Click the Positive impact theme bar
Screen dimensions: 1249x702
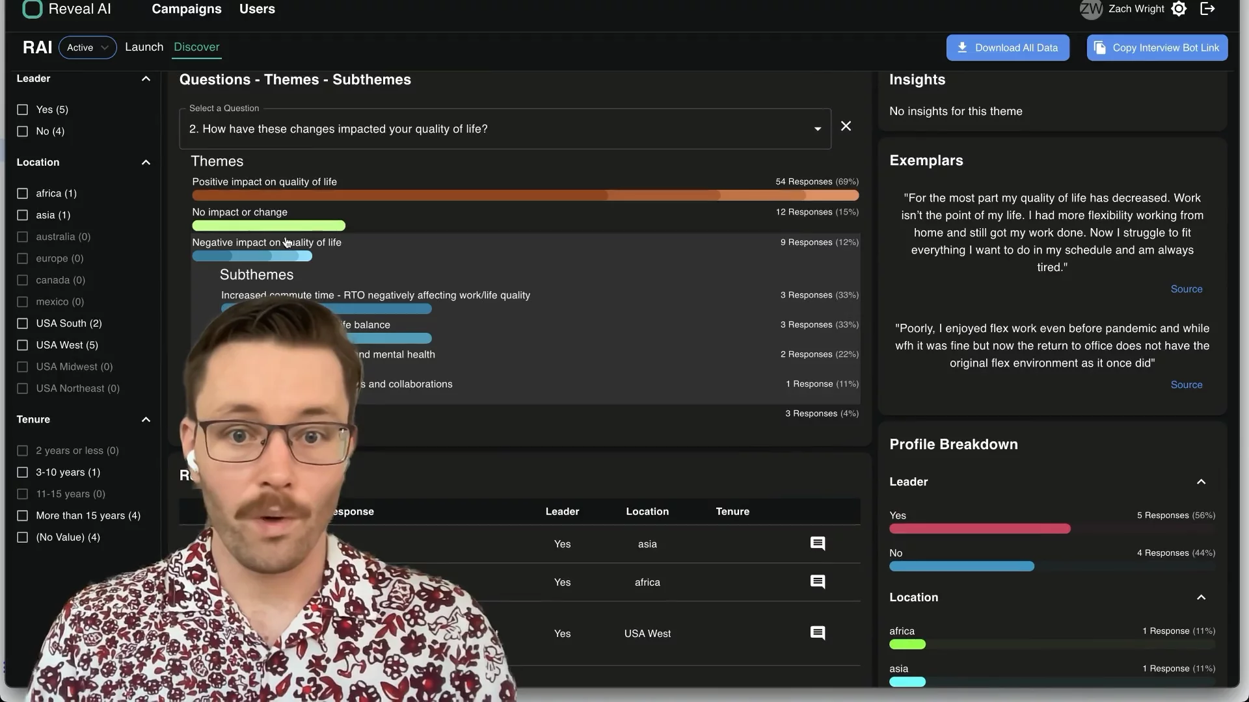coord(524,195)
